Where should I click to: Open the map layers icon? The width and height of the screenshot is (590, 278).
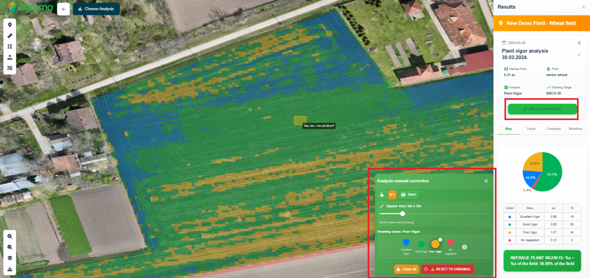tap(10, 258)
